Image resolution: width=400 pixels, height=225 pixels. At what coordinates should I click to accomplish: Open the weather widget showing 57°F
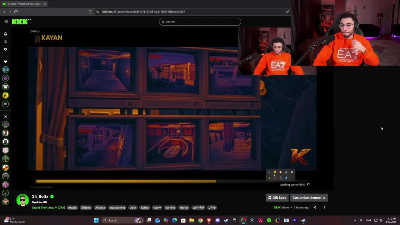click(14, 220)
